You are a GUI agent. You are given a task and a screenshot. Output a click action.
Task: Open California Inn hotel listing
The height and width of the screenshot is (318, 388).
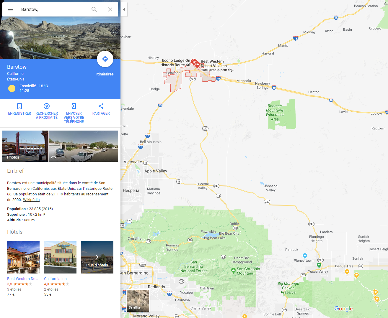click(x=60, y=257)
